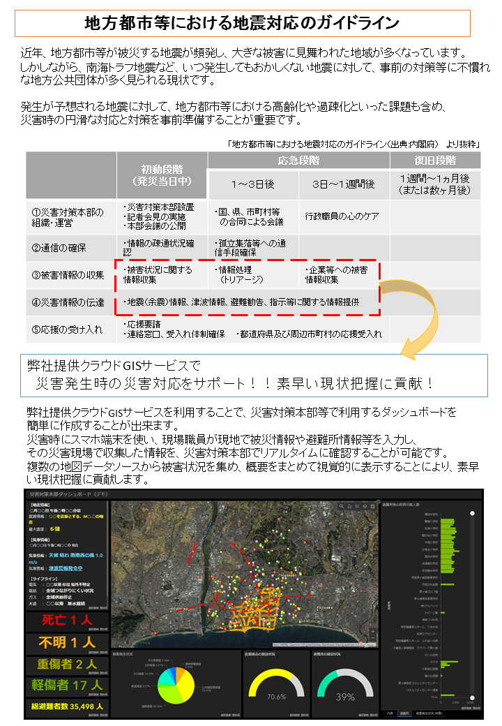Click the 重傷者 2 人 indicator
Image resolution: width=502 pixels, height=726 pixels.
click(67, 665)
